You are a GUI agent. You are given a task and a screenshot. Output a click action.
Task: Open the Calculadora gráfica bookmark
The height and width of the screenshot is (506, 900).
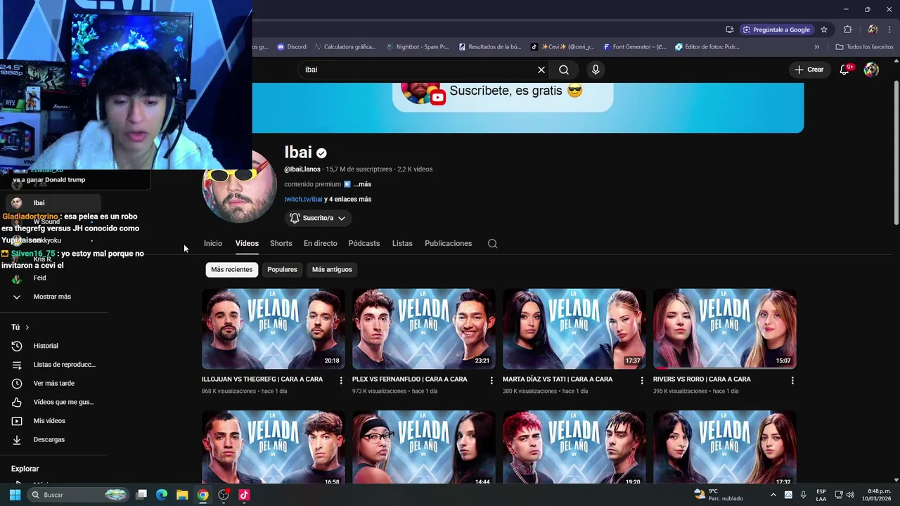click(x=345, y=47)
